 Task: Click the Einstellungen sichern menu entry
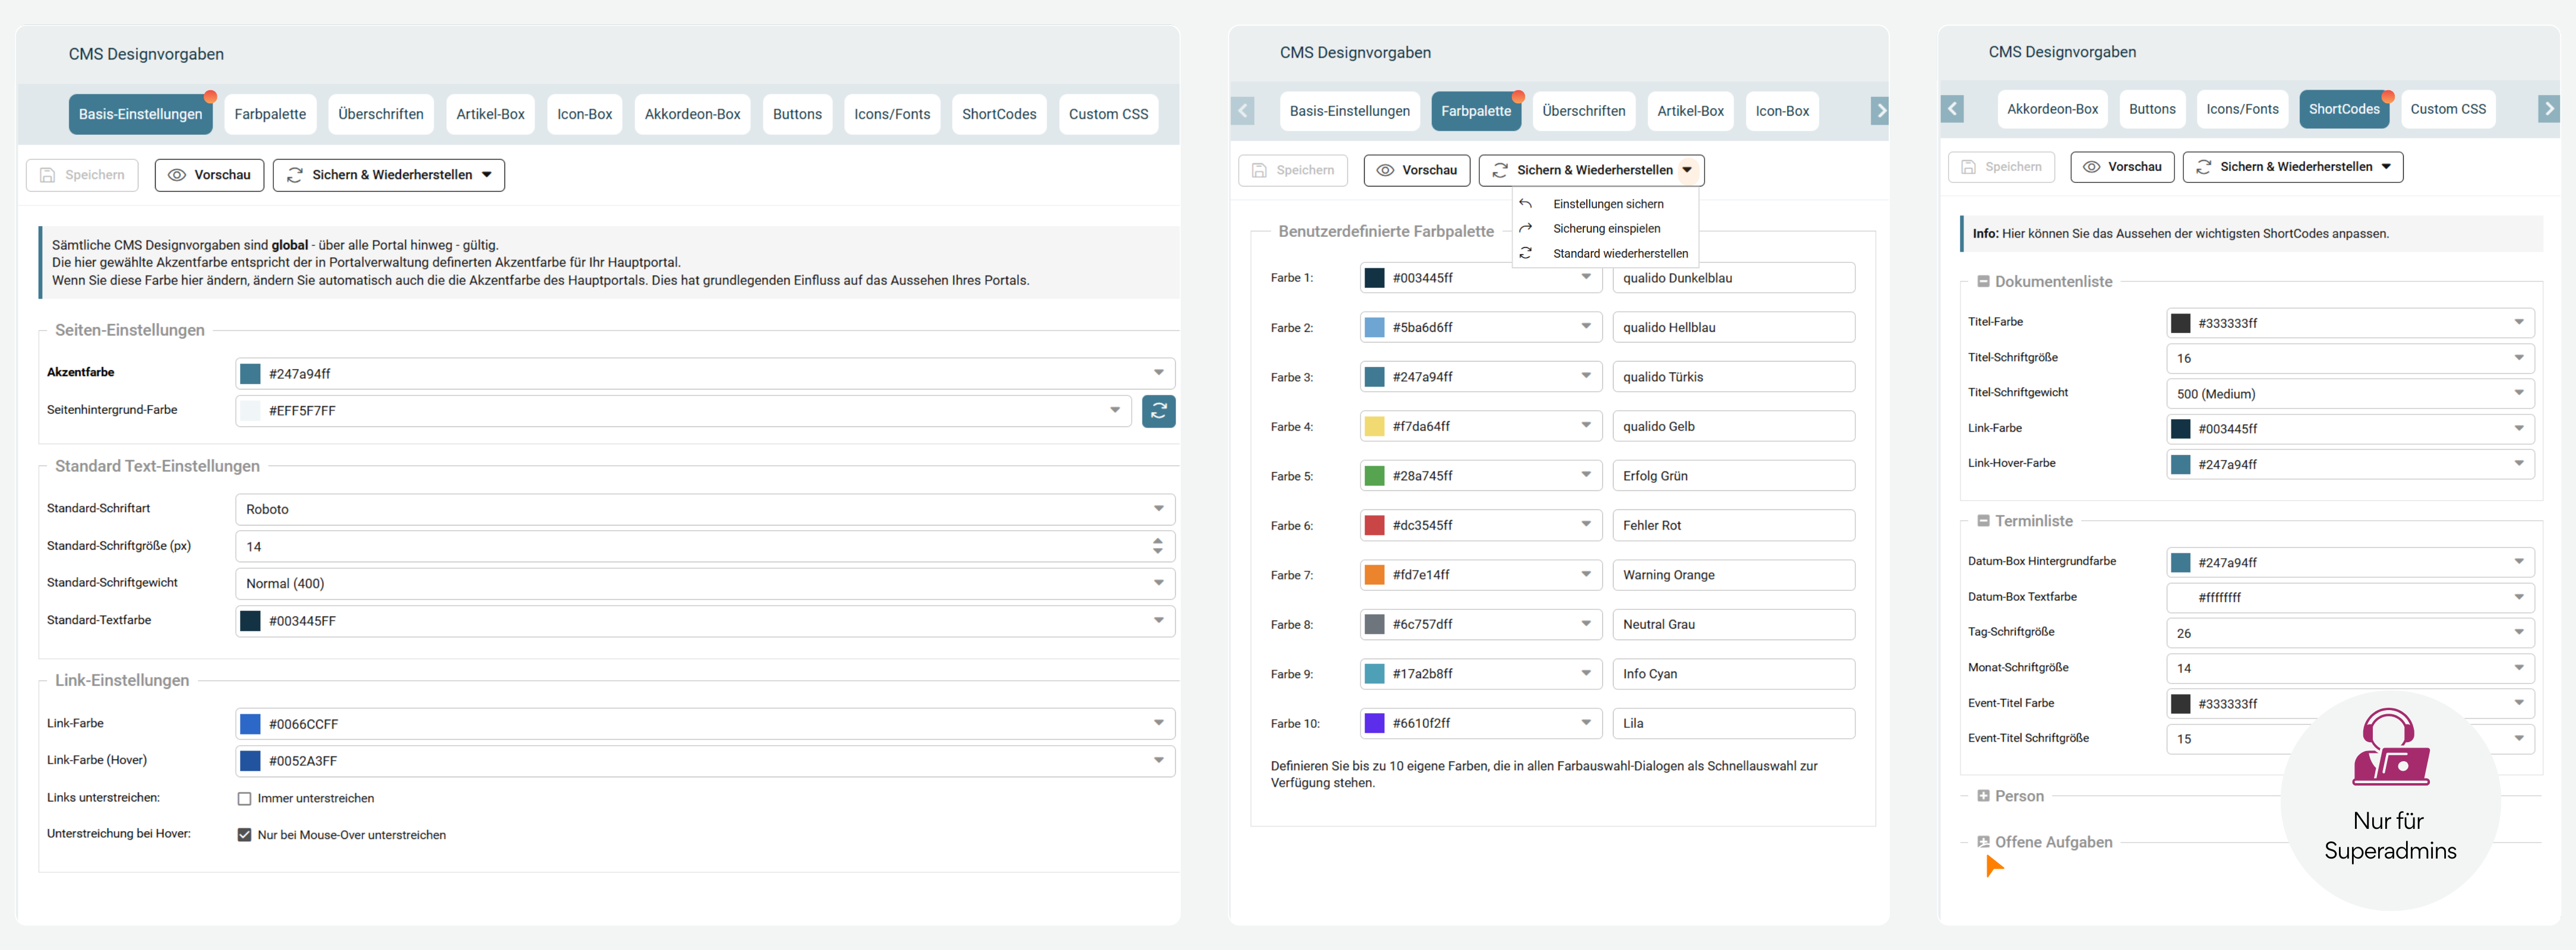[x=1607, y=204]
